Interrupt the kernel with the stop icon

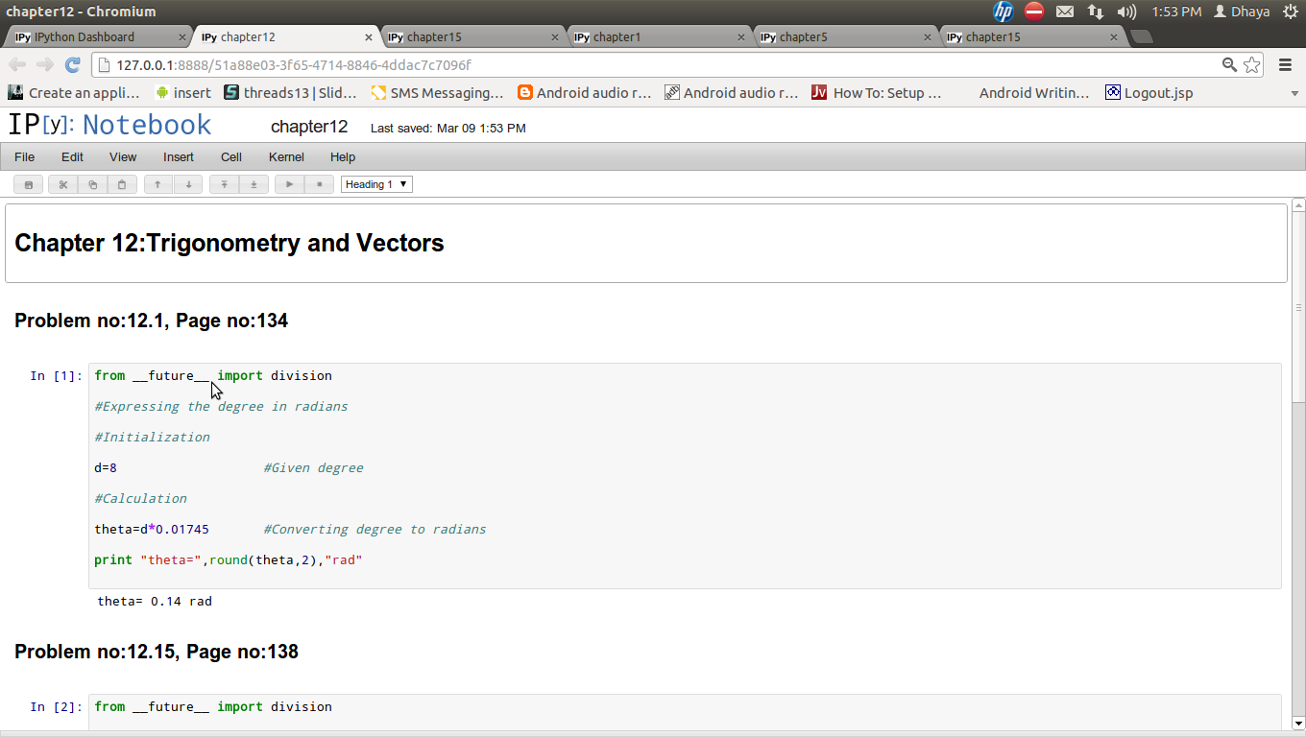click(x=319, y=184)
